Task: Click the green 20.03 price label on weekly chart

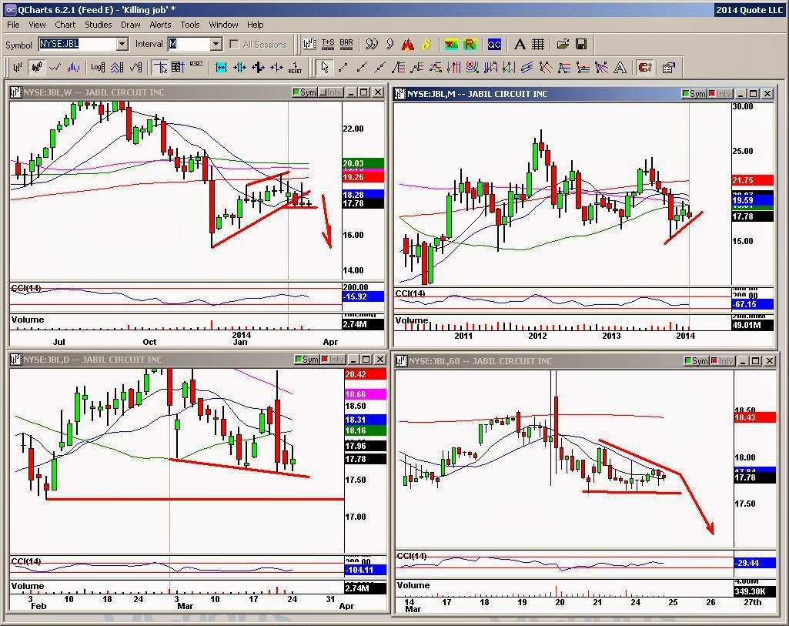Action: click(363, 163)
